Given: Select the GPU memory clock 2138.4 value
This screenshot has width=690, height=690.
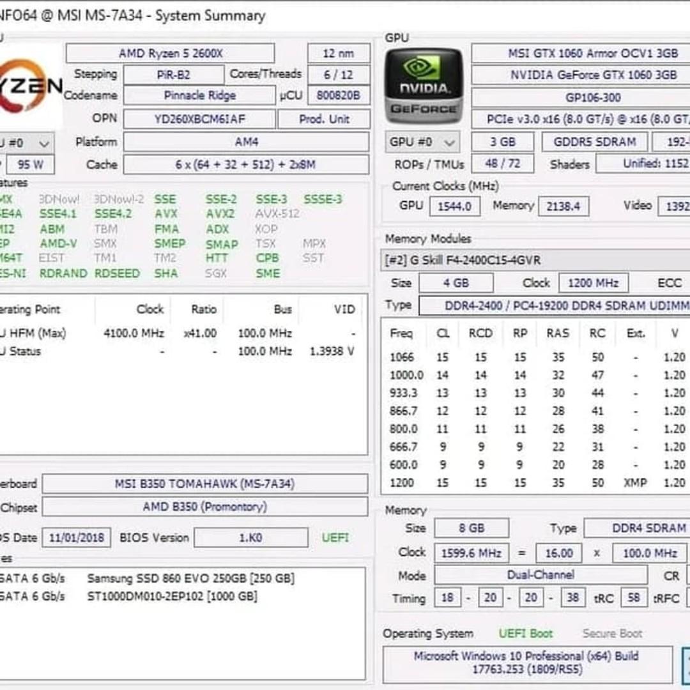Looking at the screenshot, I should click(x=563, y=206).
